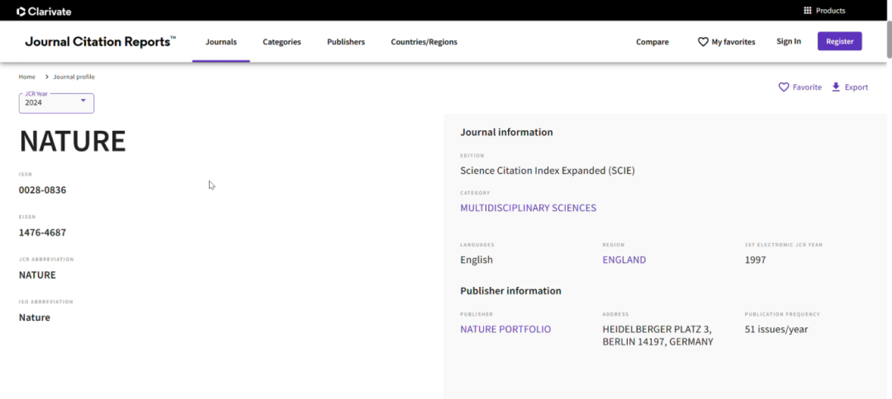Screen dimensions: 892x399
Task: Click the Register button
Action: [x=840, y=41]
